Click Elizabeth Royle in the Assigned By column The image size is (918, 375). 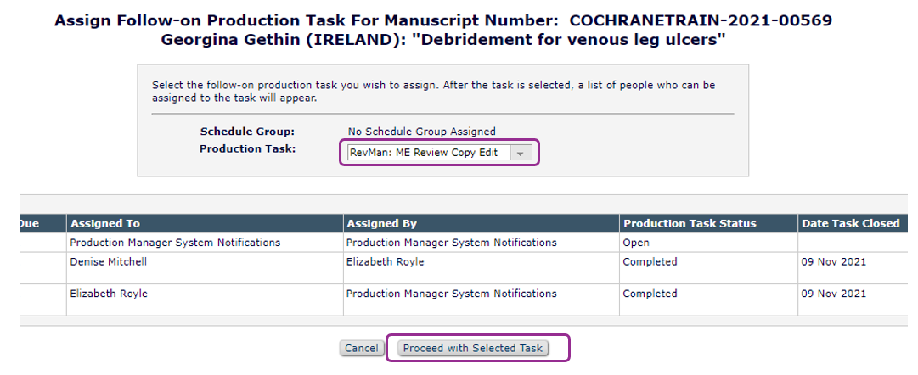pos(385,262)
